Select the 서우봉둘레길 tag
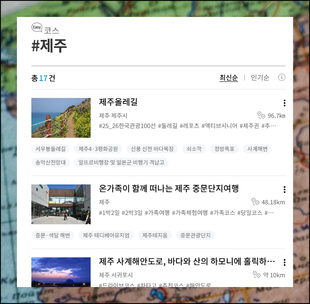 pos(50,149)
